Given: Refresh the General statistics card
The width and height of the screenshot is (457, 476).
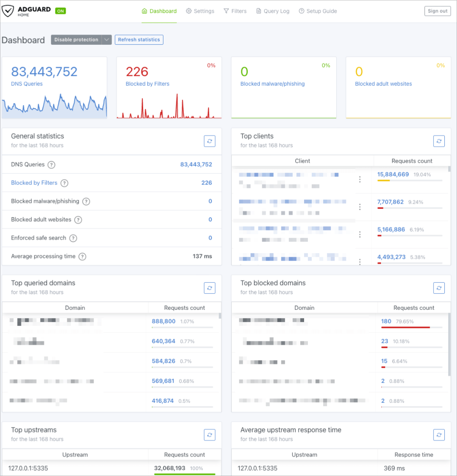Looking at the screenshot, I should pos(209,141).
